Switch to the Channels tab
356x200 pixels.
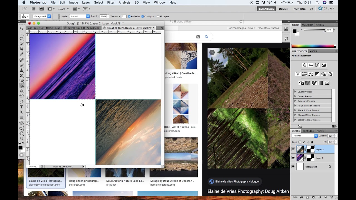pyautogui.click(x=308, y=131)
